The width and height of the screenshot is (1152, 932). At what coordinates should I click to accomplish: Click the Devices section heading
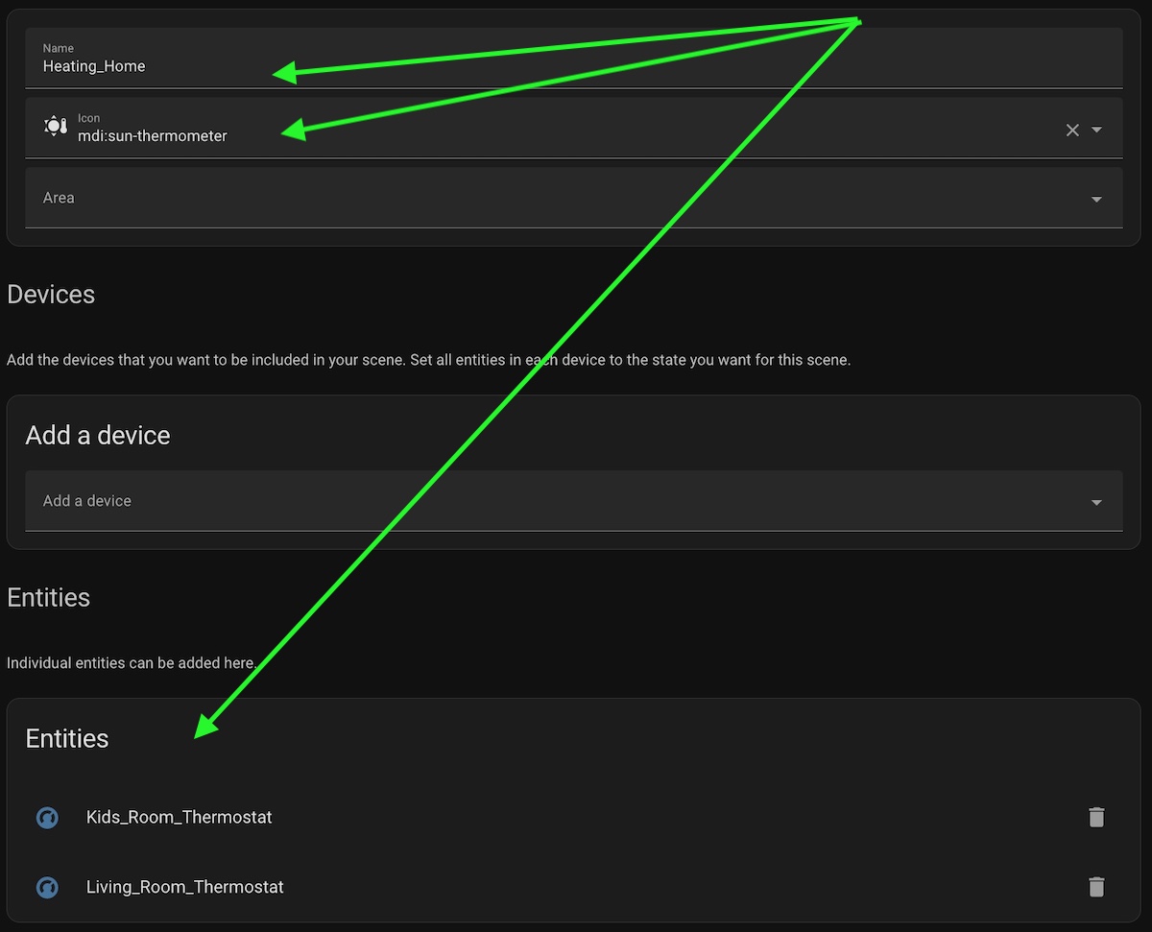(x=51, y=294)
